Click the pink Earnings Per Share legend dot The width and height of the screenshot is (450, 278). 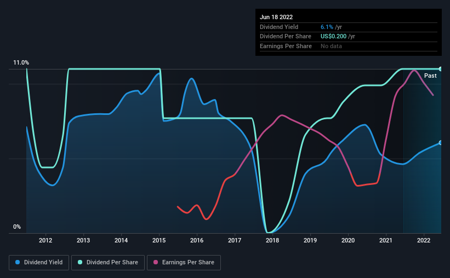[156, 262]
